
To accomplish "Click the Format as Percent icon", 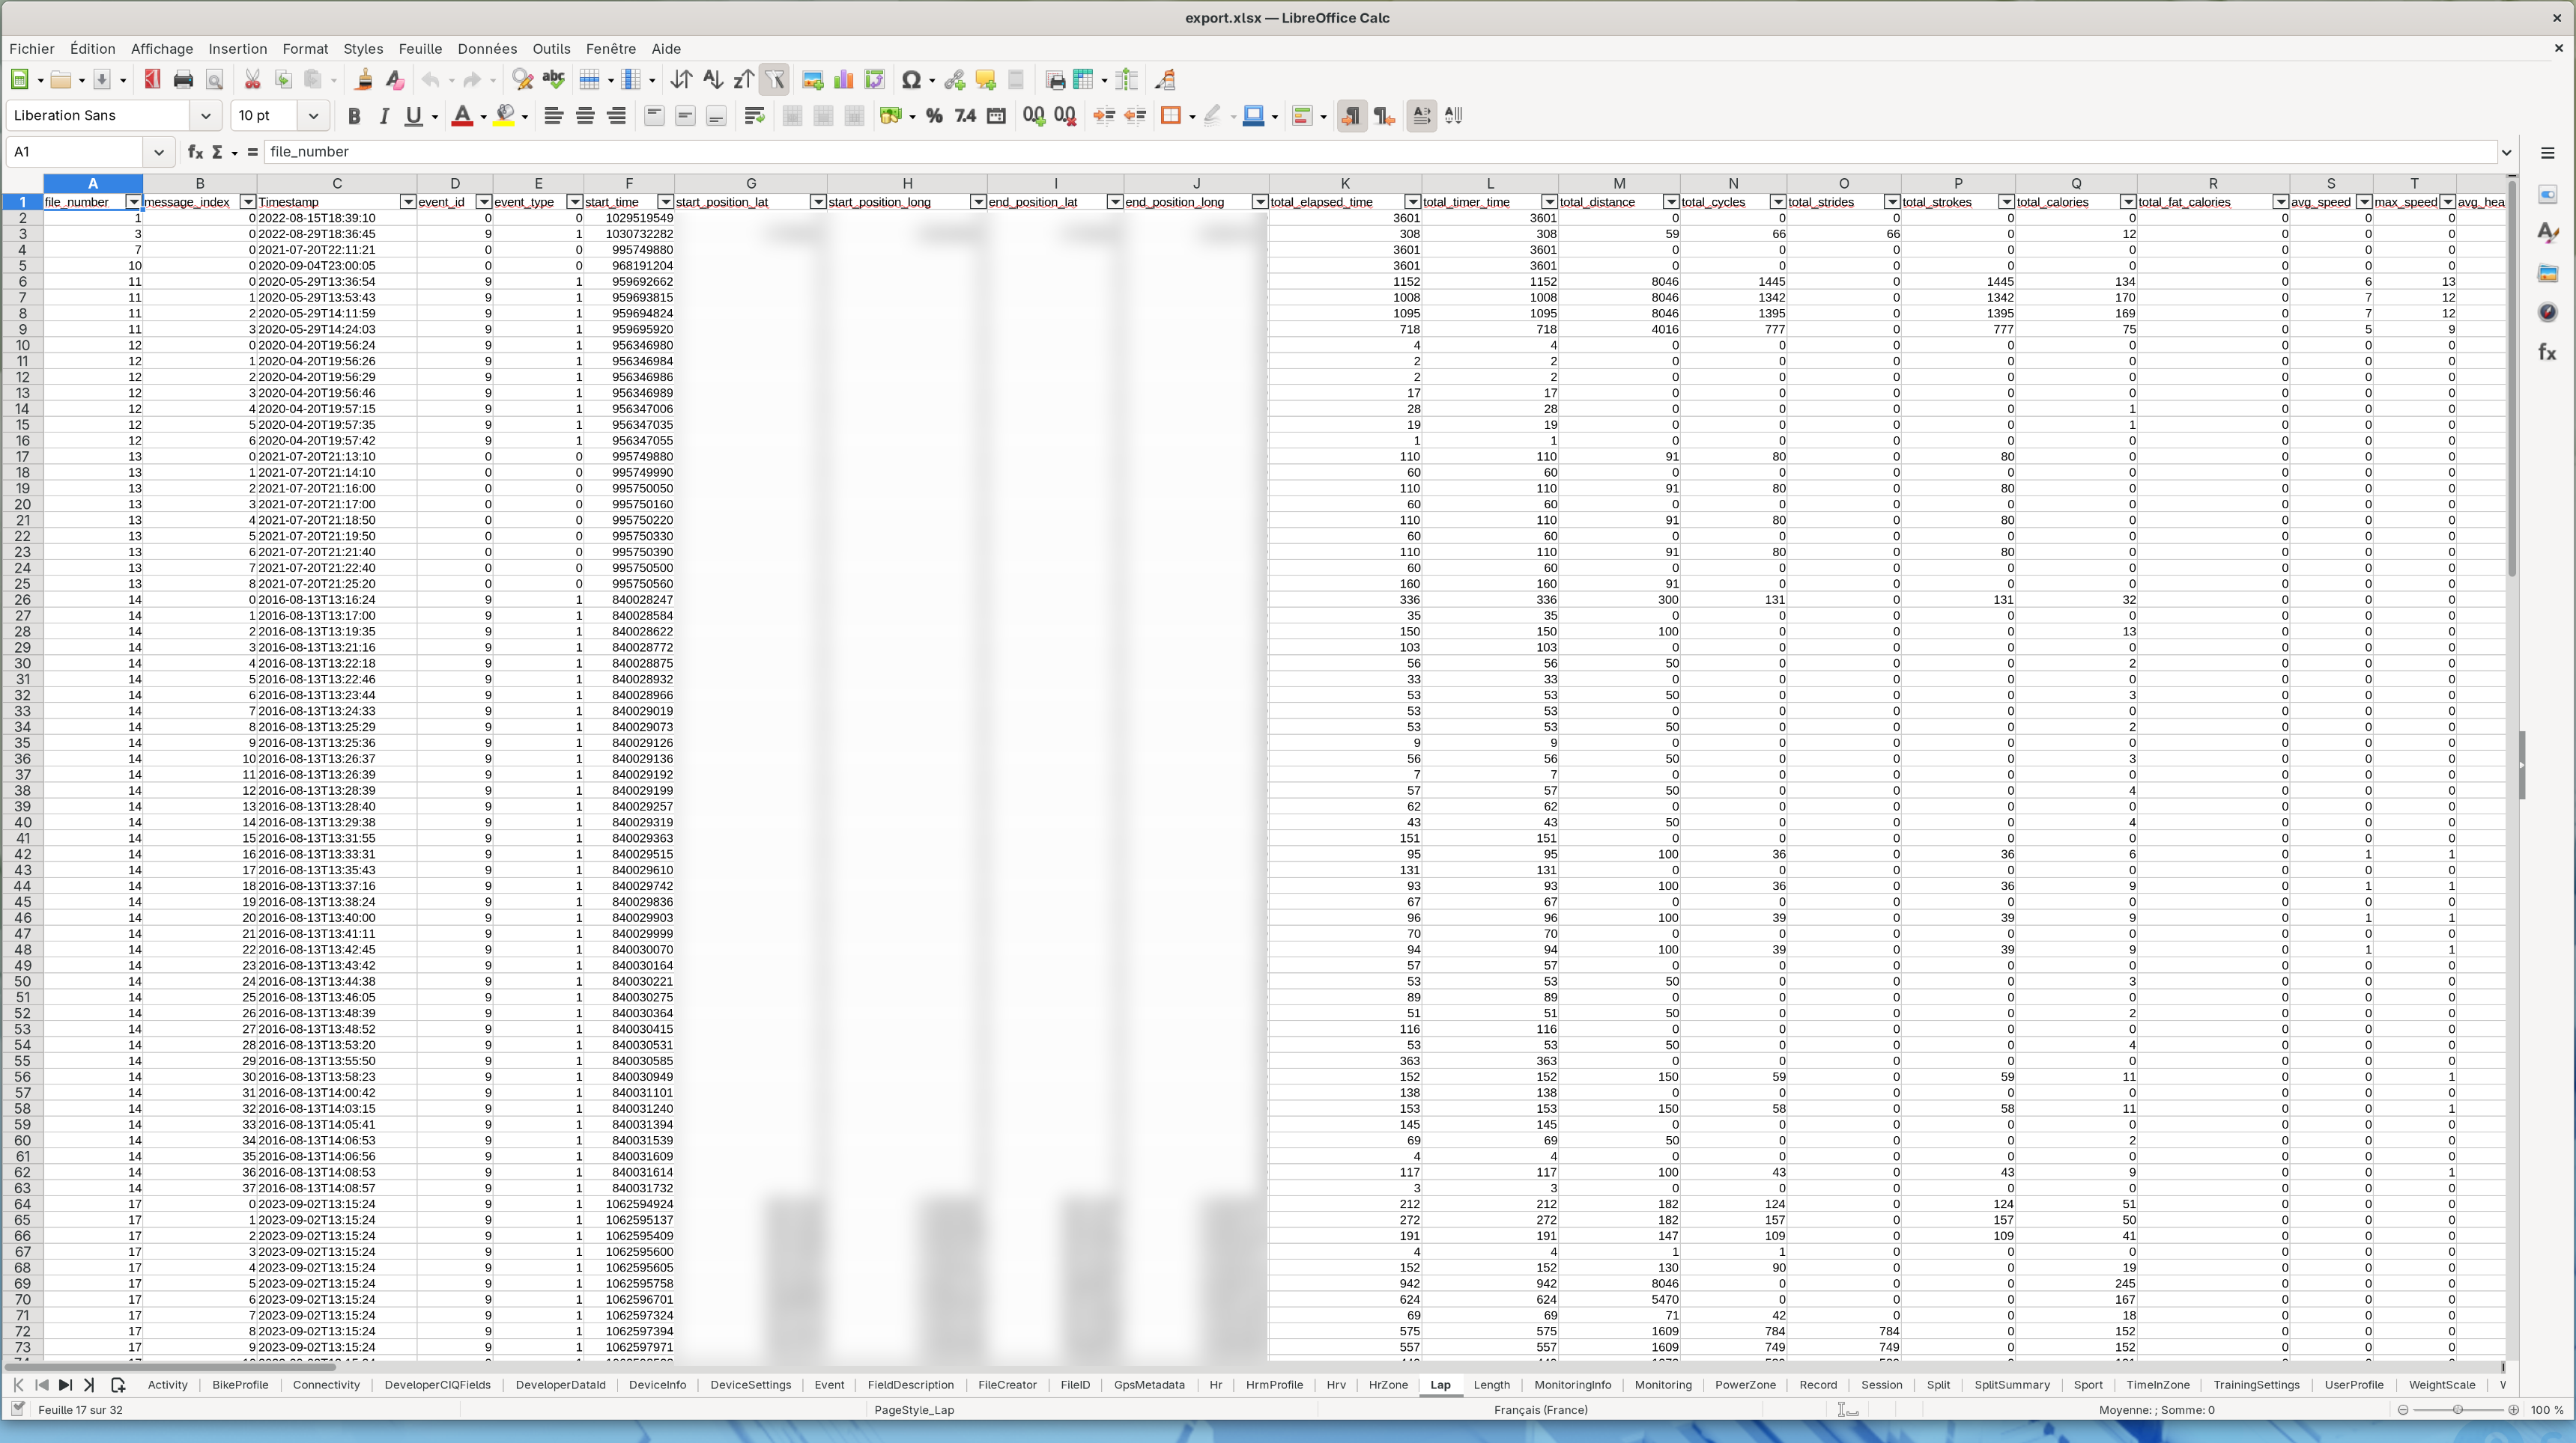I will point(934,116).
